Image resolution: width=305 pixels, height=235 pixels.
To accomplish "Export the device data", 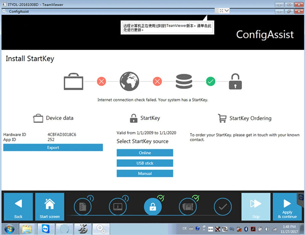I will (53, 148).
